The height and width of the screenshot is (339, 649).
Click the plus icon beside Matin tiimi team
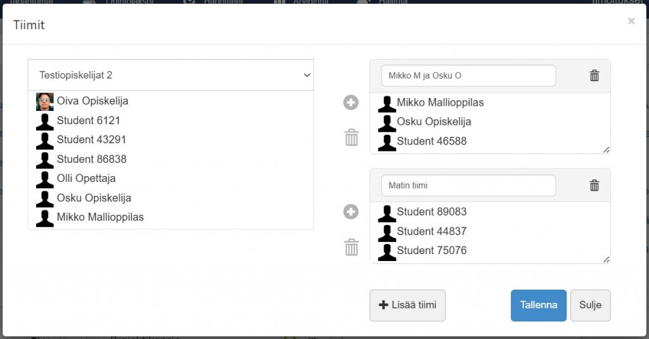pyautogui.click(x=351, y=212)
